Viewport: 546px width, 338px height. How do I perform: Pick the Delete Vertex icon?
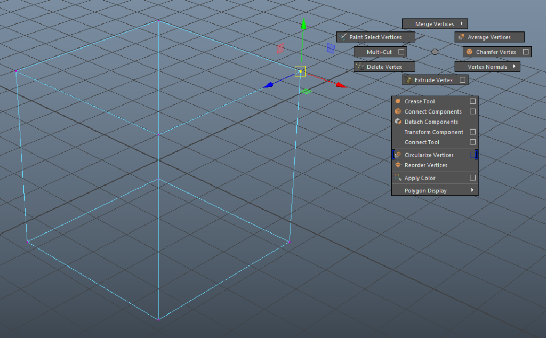(360, 67)
